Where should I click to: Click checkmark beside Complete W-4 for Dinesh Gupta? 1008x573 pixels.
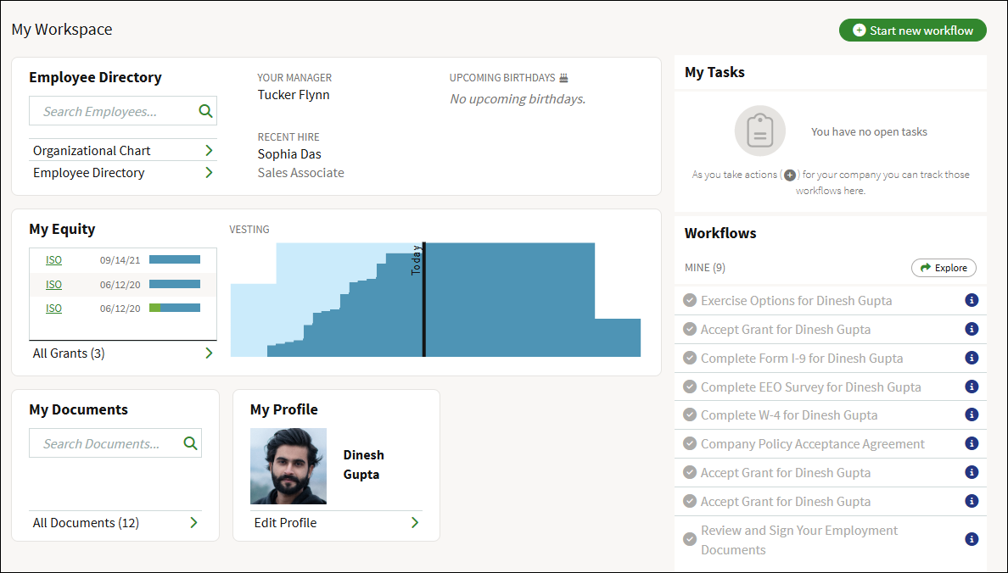pyautogui.click(x=690, y=415)
